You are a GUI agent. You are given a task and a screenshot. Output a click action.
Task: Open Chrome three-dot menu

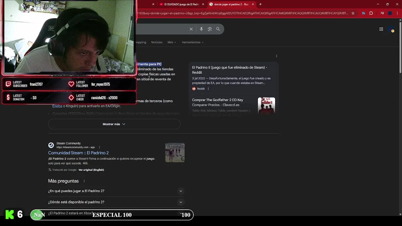(x=398, y=13)
